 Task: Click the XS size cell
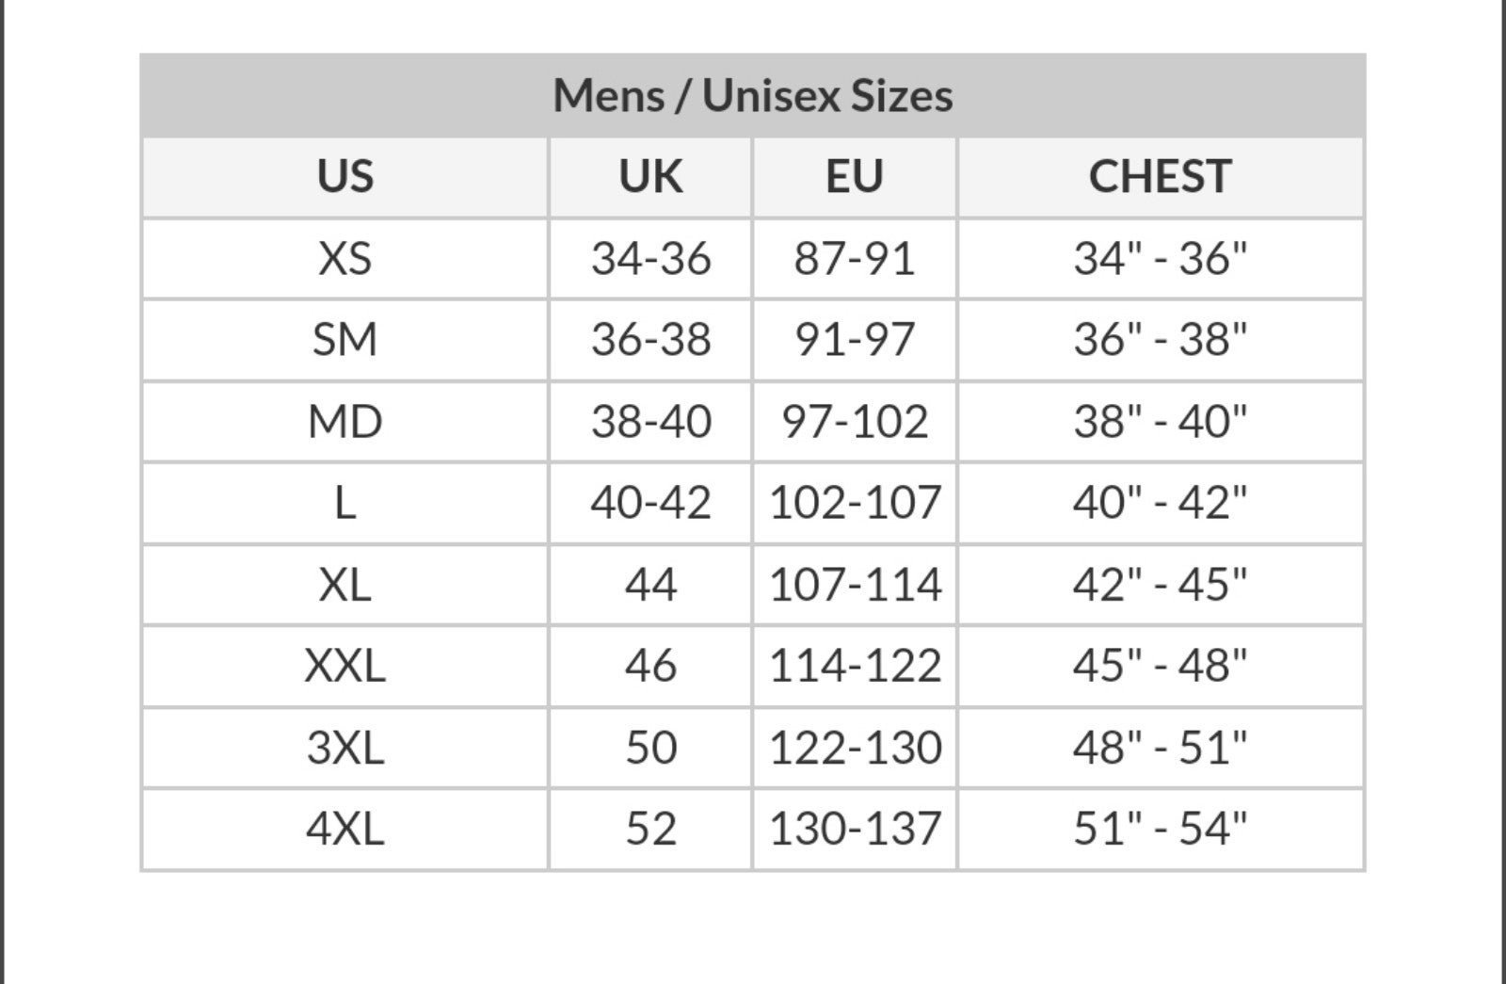point(345,259)
